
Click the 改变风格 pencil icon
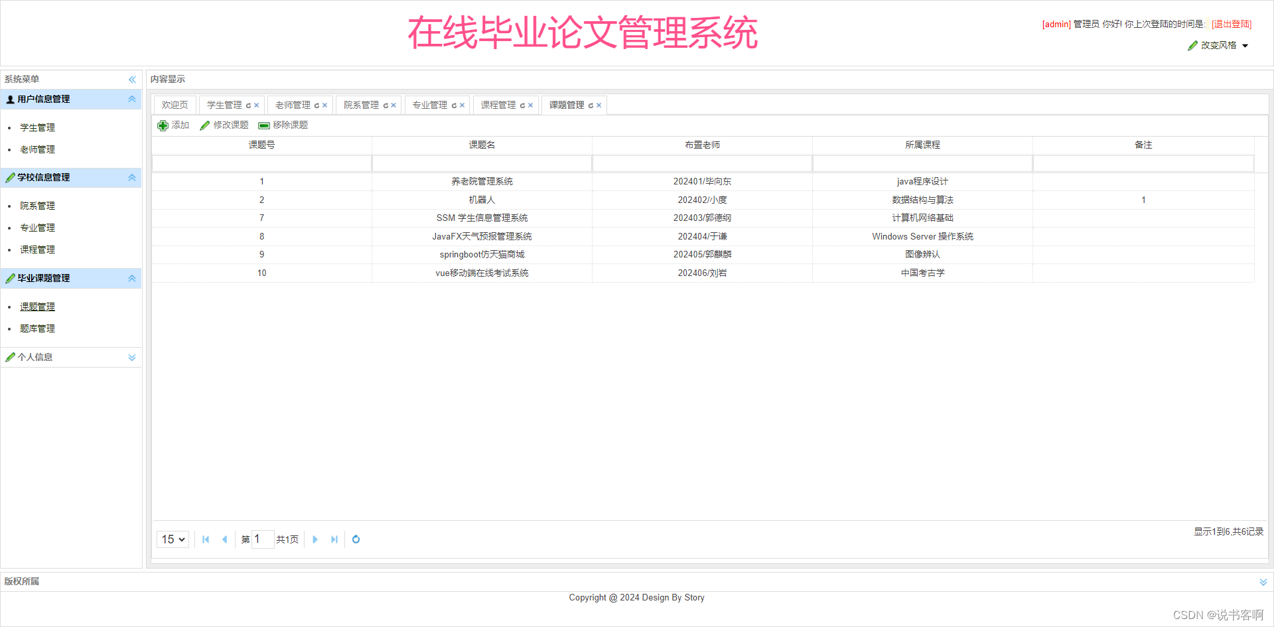tap(1193, 46)
